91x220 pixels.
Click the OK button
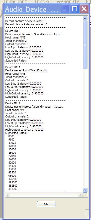click(x=46, y=204)
